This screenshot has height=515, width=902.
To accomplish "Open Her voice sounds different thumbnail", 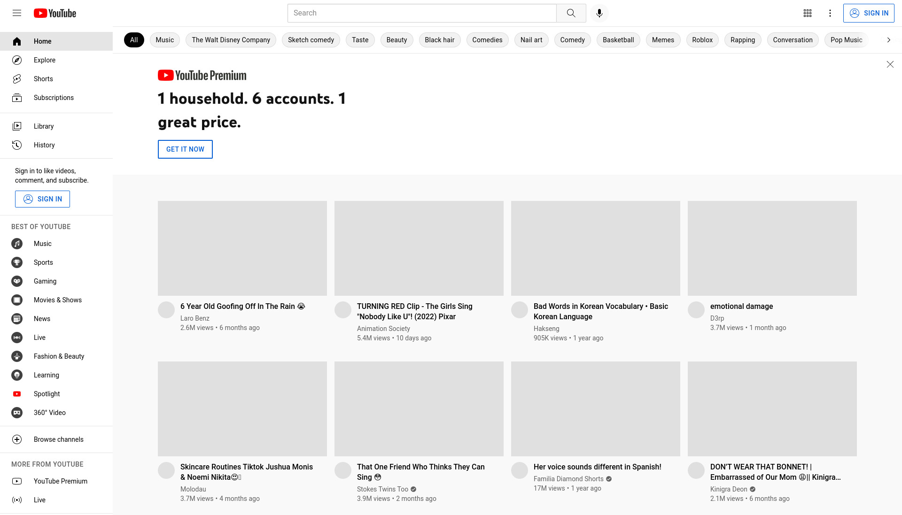I will coord(596,409).
